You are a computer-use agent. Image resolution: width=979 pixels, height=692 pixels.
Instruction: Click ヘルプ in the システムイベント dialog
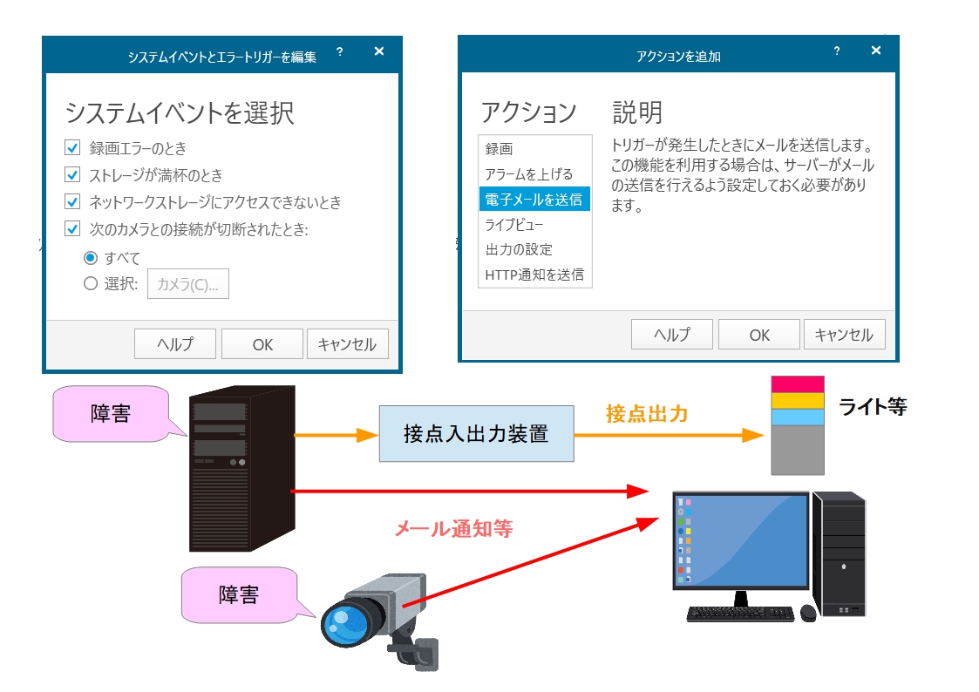(x=175, y=343)
